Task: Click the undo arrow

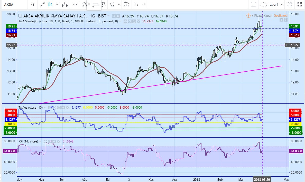Action: pos(136,4)
